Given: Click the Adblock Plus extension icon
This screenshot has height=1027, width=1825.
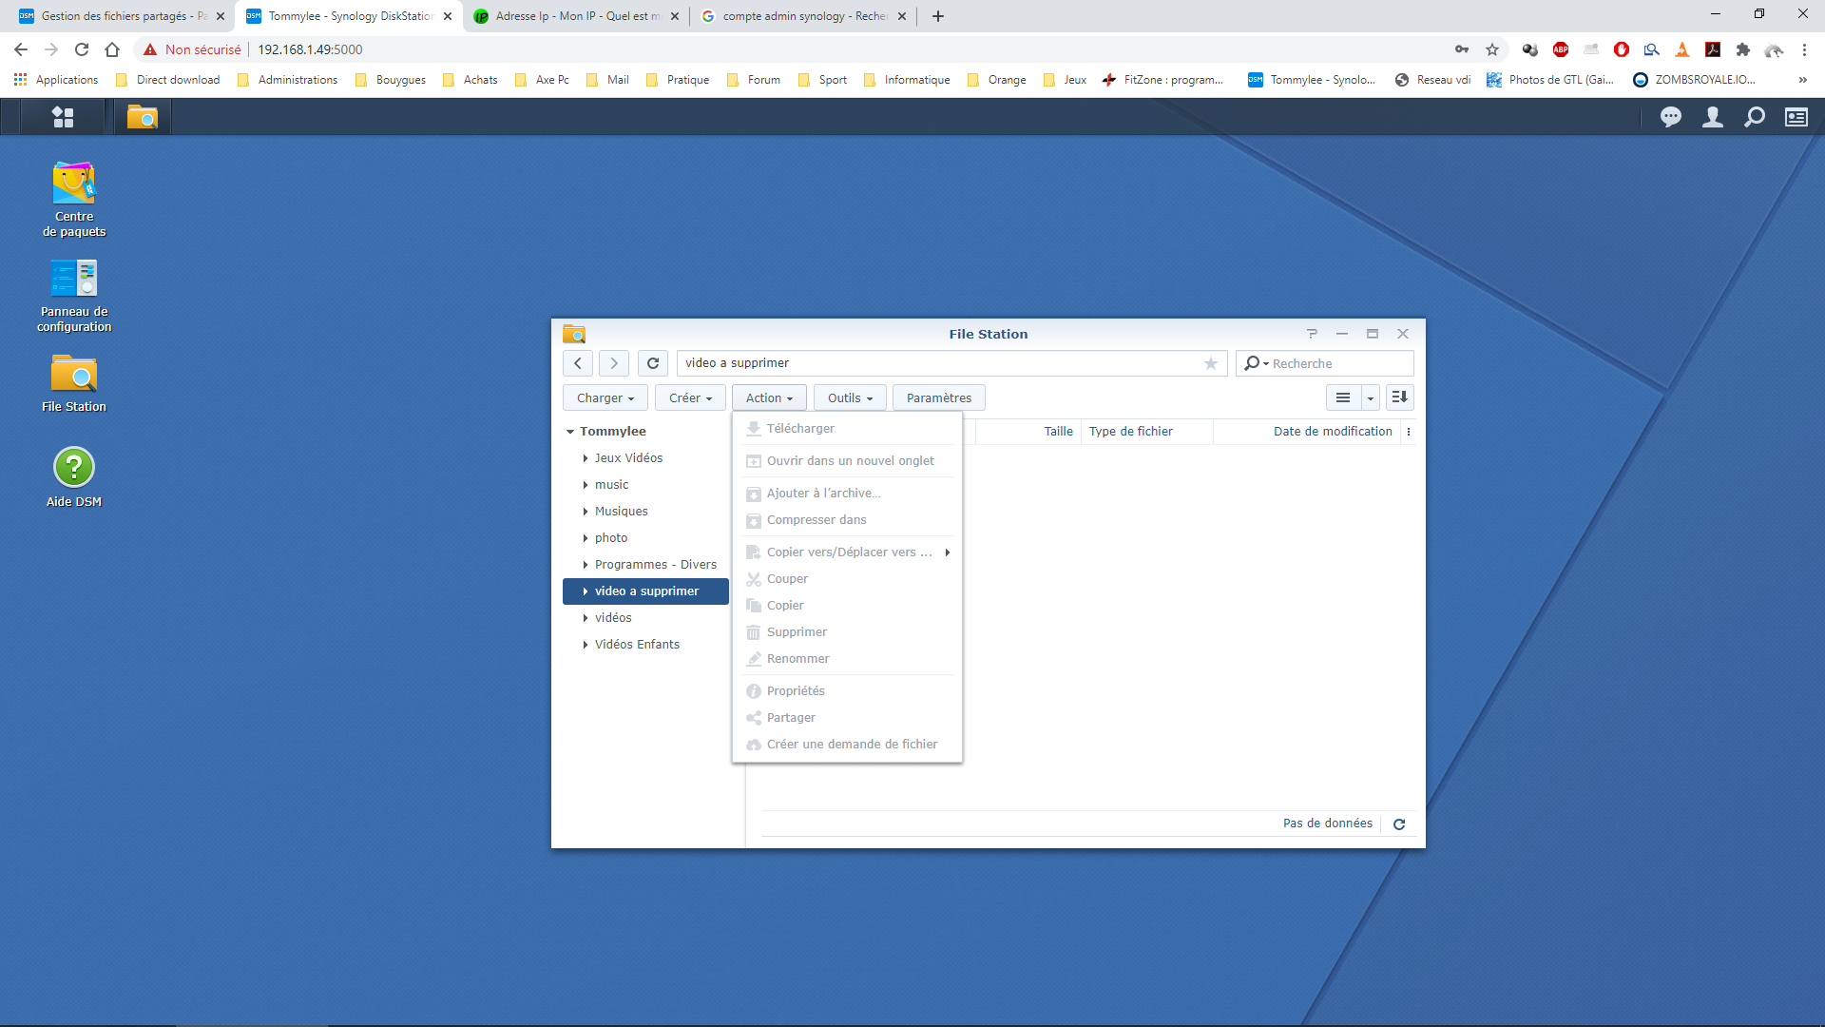Looking at the screenshot, I should (x=1561, y=49).
